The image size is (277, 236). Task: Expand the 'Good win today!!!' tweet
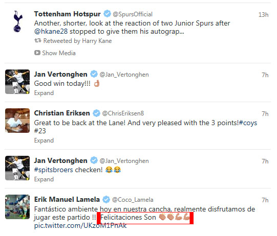point(44,93)
